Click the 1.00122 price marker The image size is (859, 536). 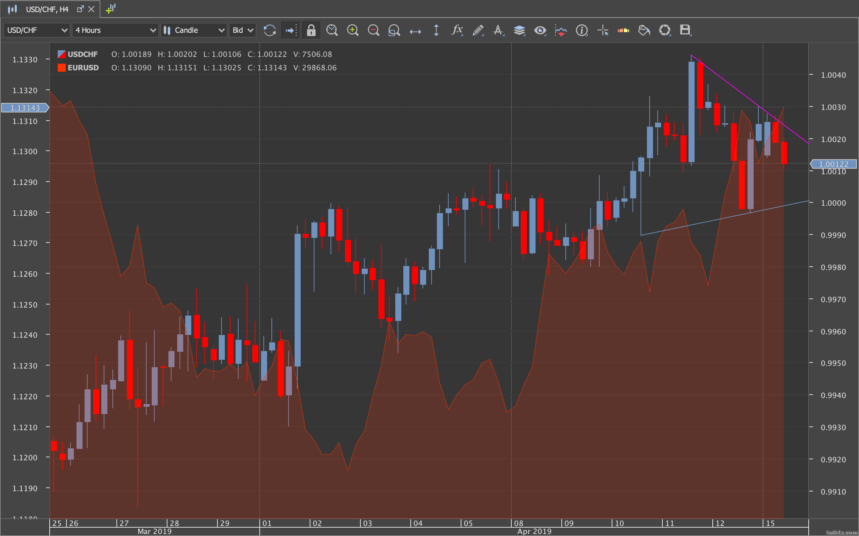833,164
